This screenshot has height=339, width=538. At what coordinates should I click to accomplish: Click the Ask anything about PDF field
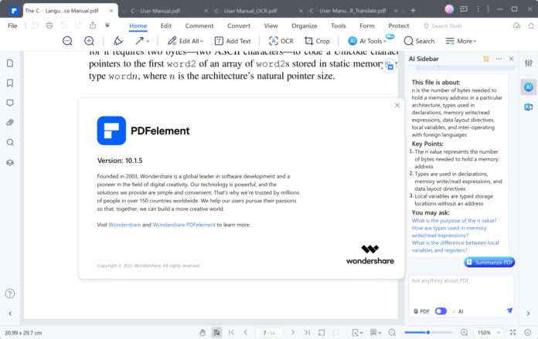click(461, 290)
